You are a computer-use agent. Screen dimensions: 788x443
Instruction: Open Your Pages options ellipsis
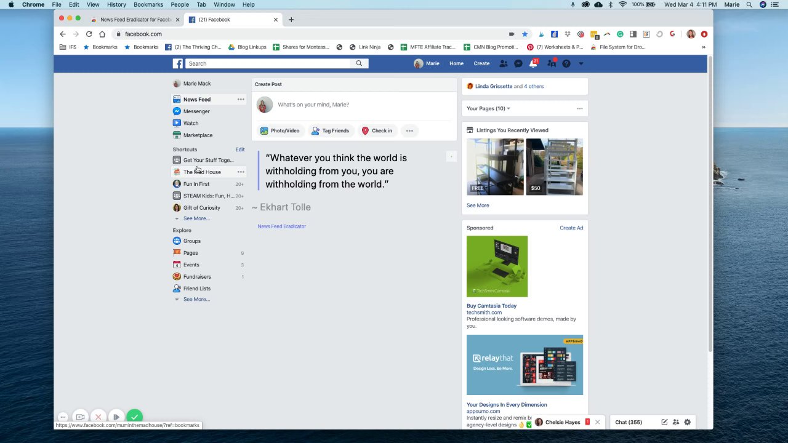(579, 108)
